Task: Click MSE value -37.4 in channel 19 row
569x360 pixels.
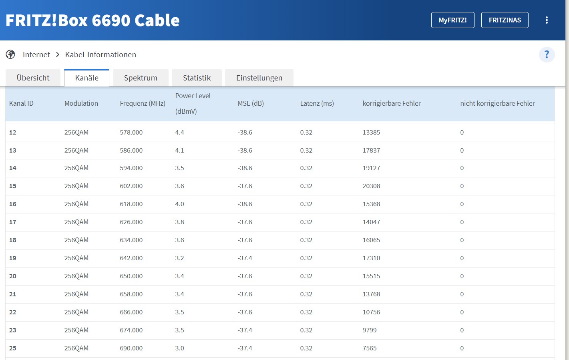Action: (x=245, y=258)
